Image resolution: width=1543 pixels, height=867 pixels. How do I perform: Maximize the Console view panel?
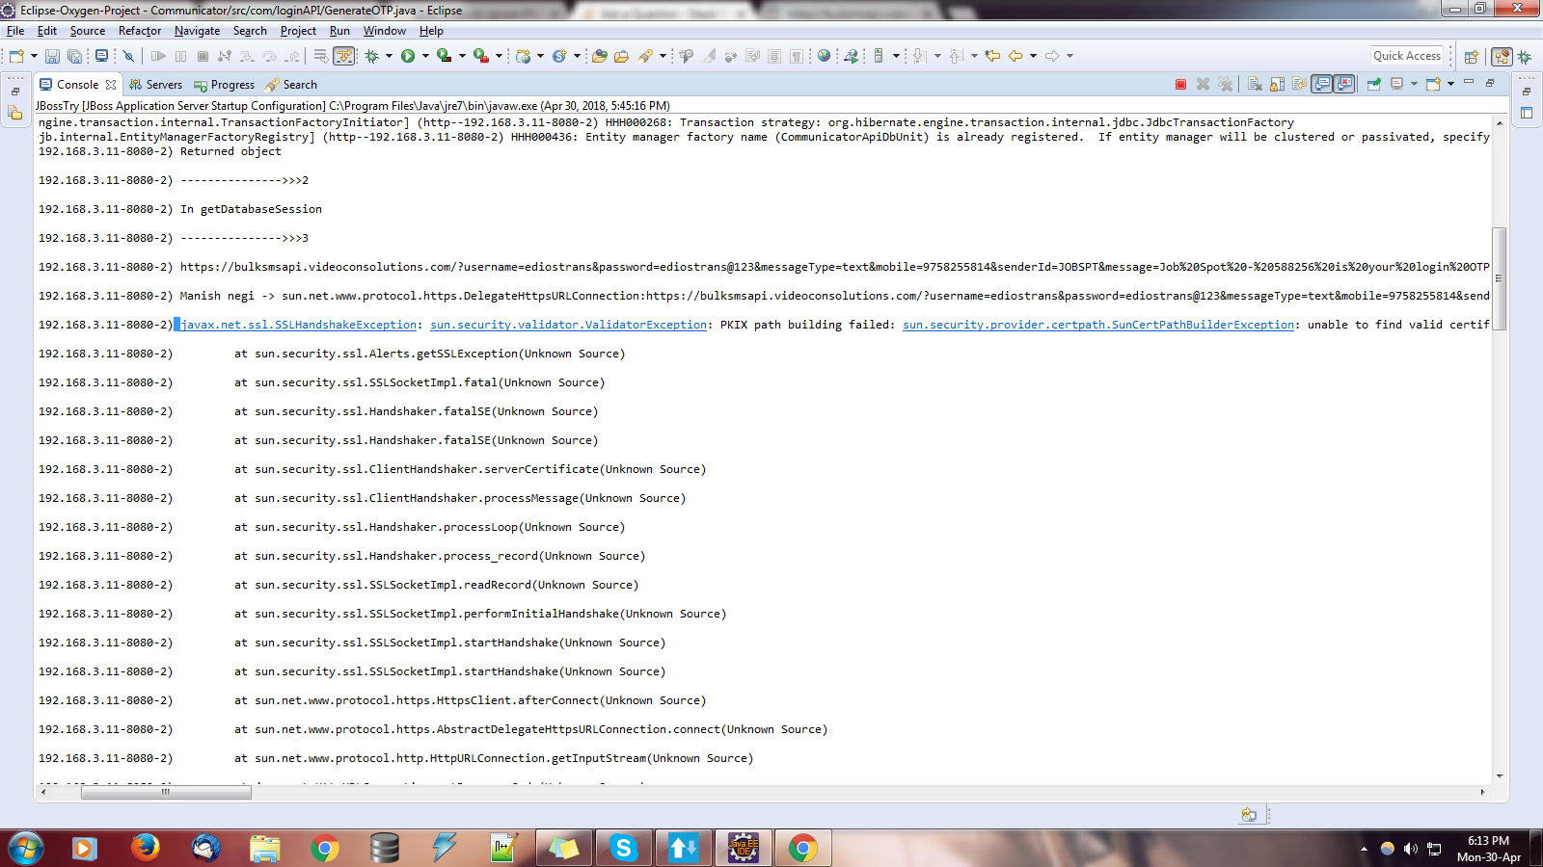[1490, 83]
